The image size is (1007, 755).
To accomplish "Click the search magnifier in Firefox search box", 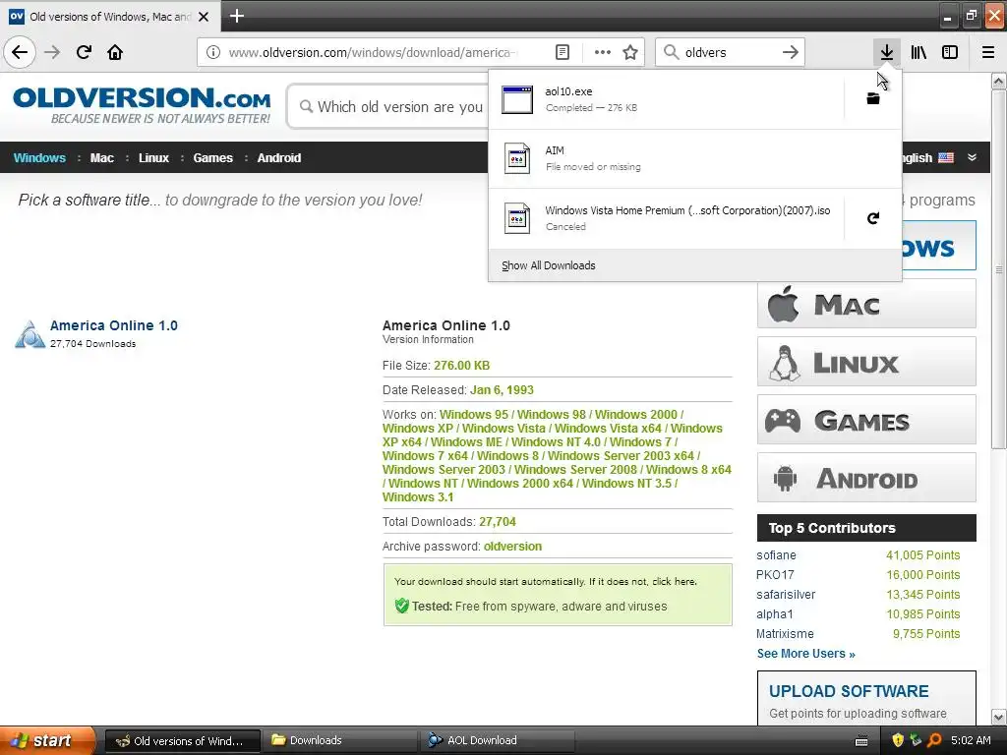I will tap(671, 52).
